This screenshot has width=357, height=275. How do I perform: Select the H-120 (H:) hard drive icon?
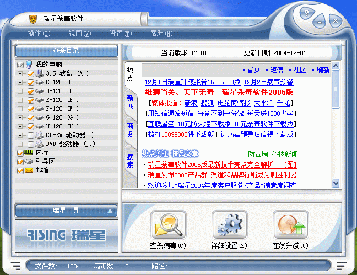(39, 126)
